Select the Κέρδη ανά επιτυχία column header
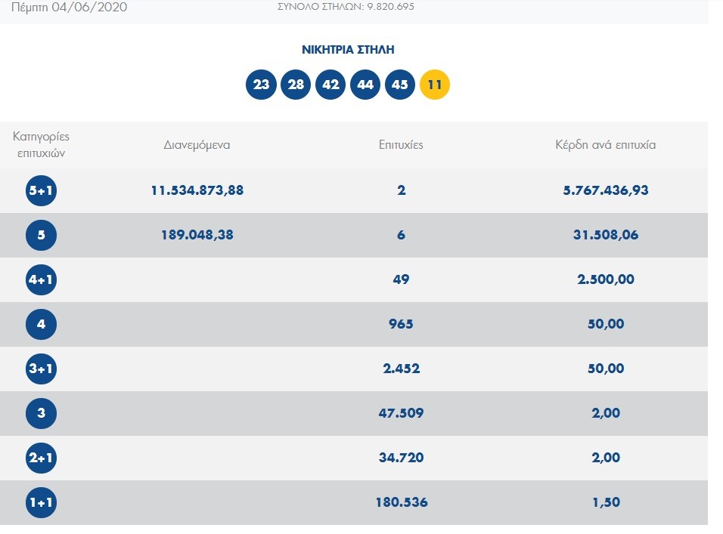Screen dimensions: 723x534 605,145
